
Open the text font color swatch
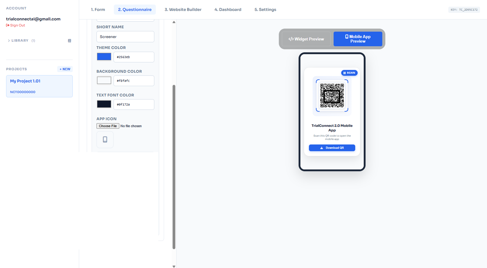point(104,104)
